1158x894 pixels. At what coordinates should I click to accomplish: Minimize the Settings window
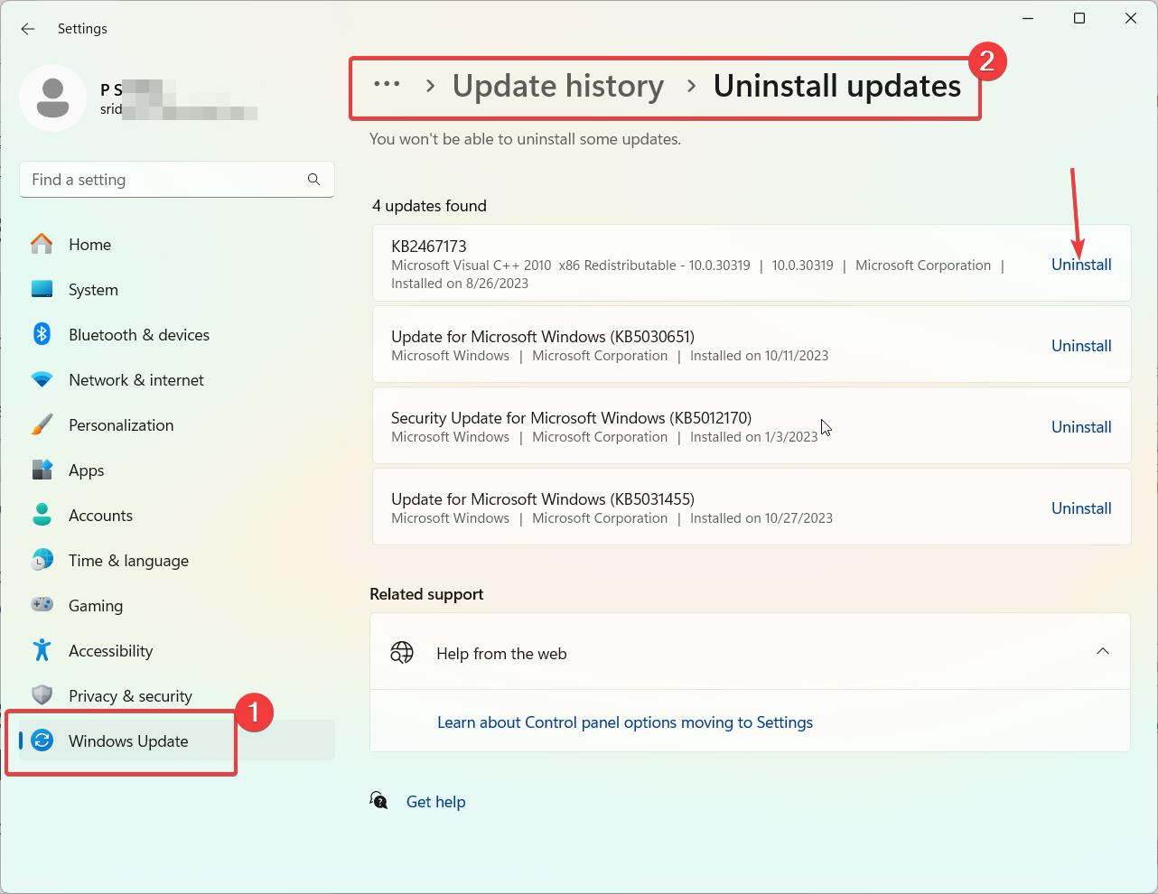1028,18
